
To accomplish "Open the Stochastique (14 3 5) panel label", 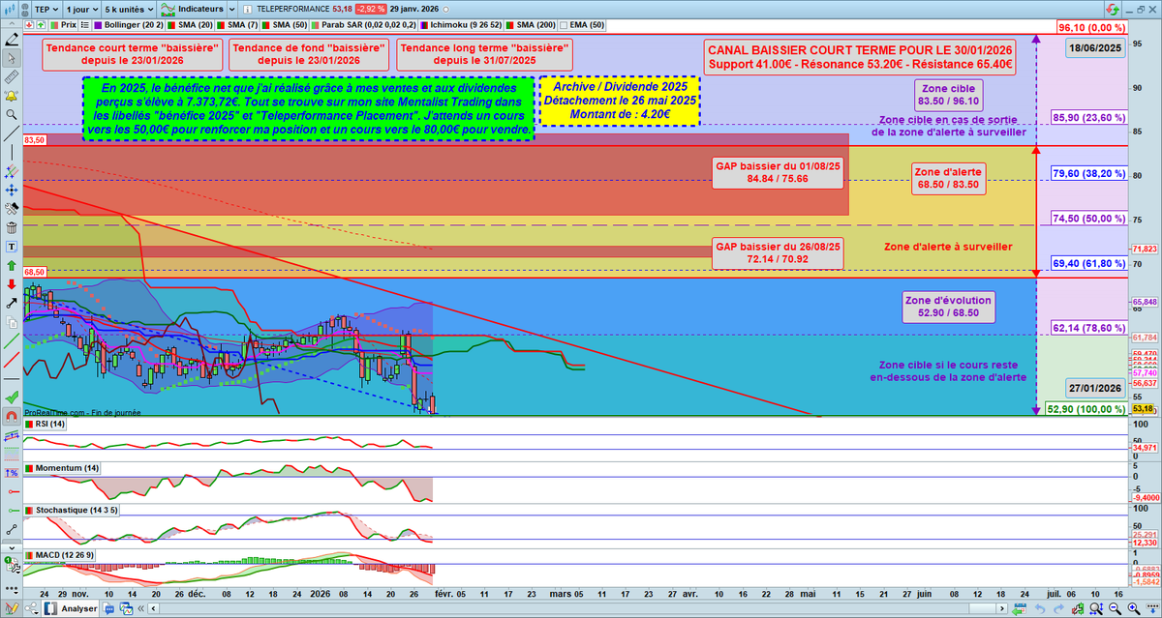I will (x=70, y=509).
